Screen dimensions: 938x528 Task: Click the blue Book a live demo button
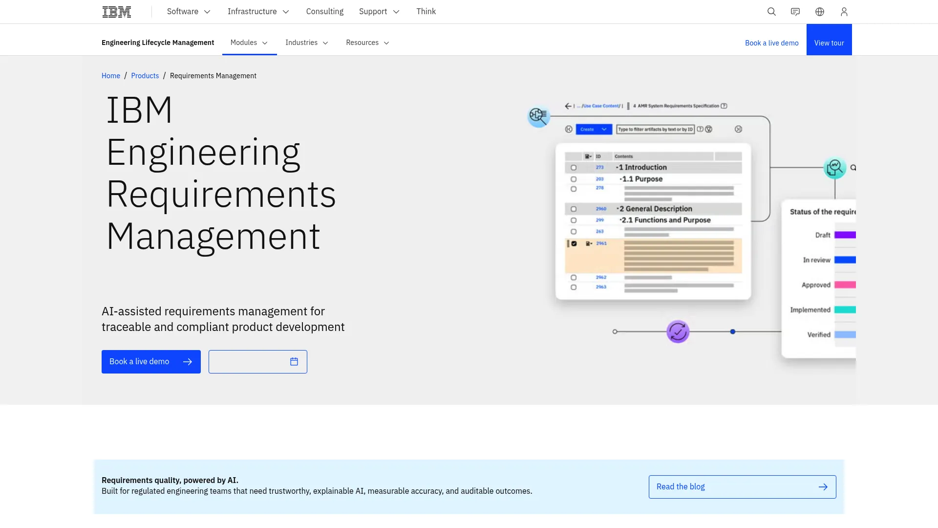tap(151, 362)
